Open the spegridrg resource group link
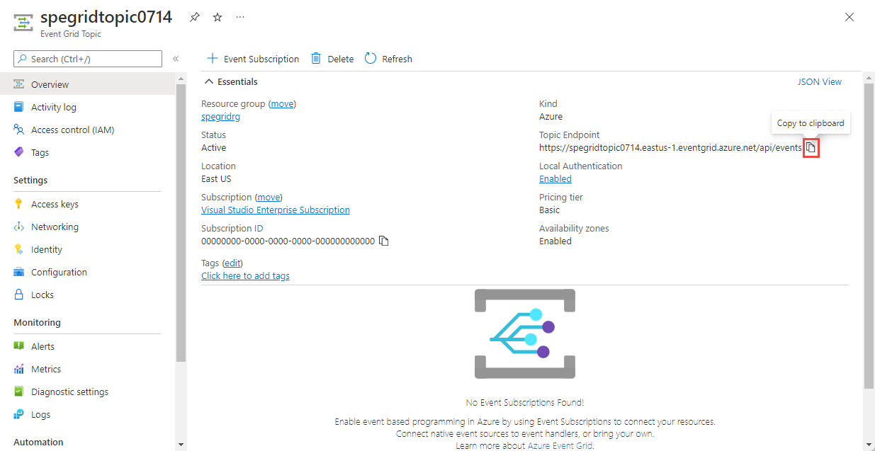 [220, 116]
